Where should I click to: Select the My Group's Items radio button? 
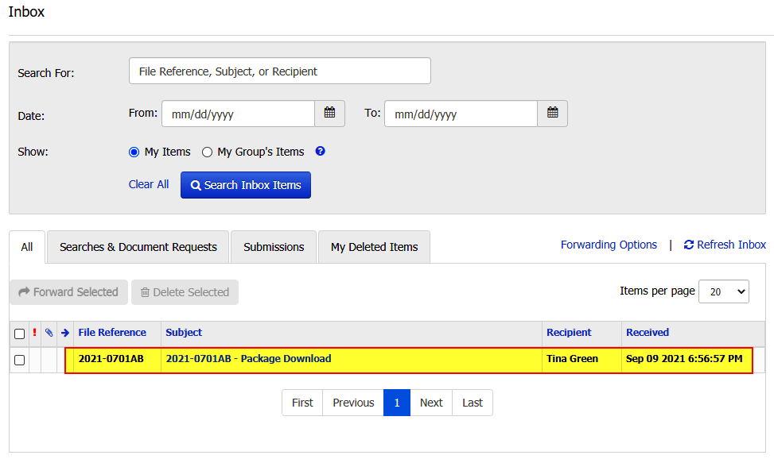click(208, 152)
